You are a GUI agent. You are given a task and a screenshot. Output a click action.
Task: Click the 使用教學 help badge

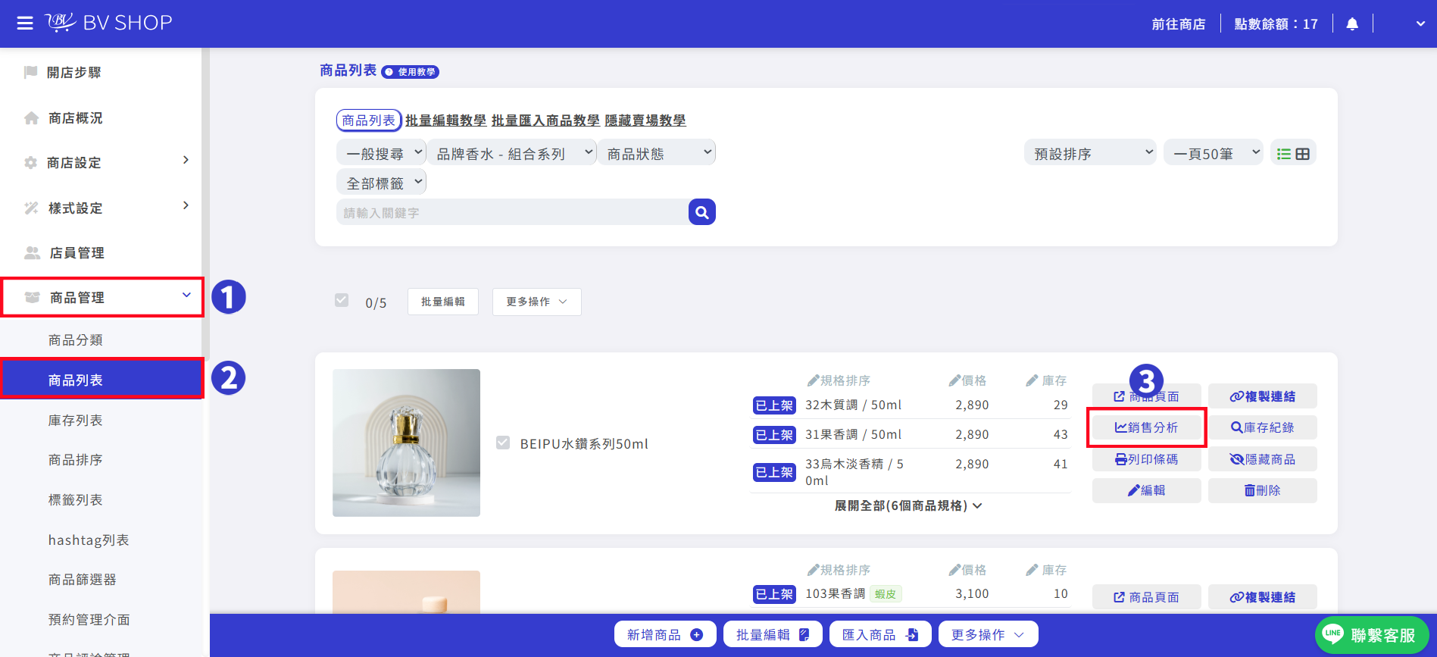(x=411, y=72)
